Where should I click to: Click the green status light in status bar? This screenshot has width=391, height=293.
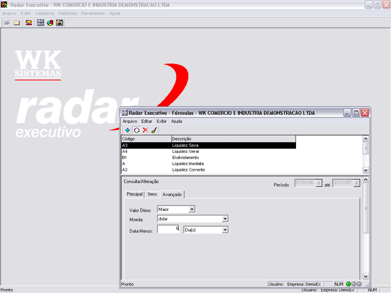(349, 284)
